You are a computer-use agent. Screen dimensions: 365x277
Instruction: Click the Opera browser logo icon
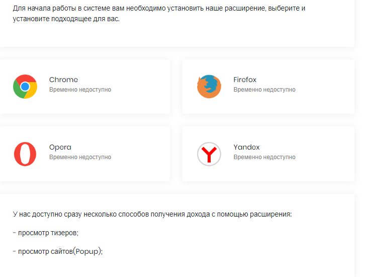[x=25, y=154]
